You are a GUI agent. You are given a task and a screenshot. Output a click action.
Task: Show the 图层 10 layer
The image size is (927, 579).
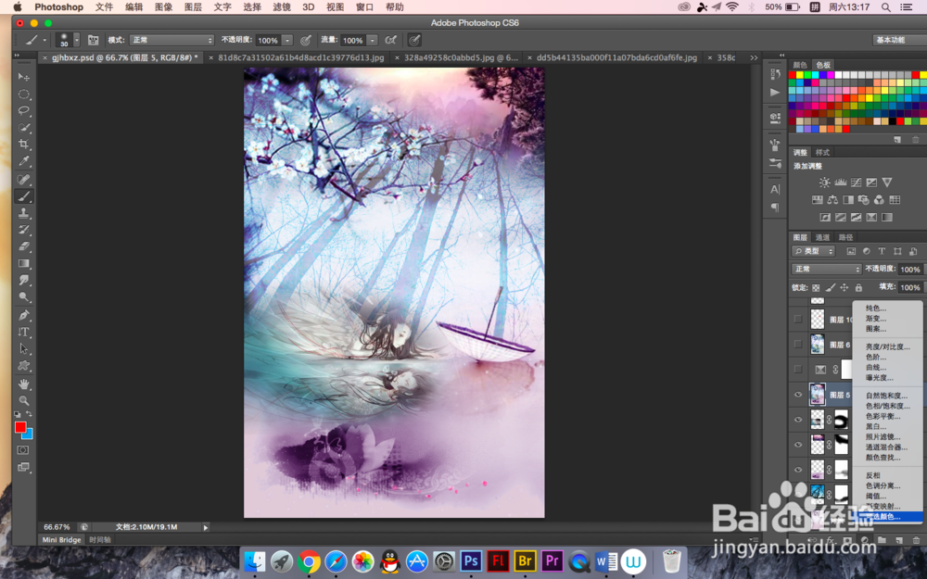tap(798, 319)
